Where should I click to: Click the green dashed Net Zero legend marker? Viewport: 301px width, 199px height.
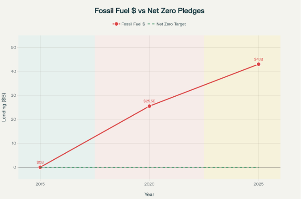151,24
